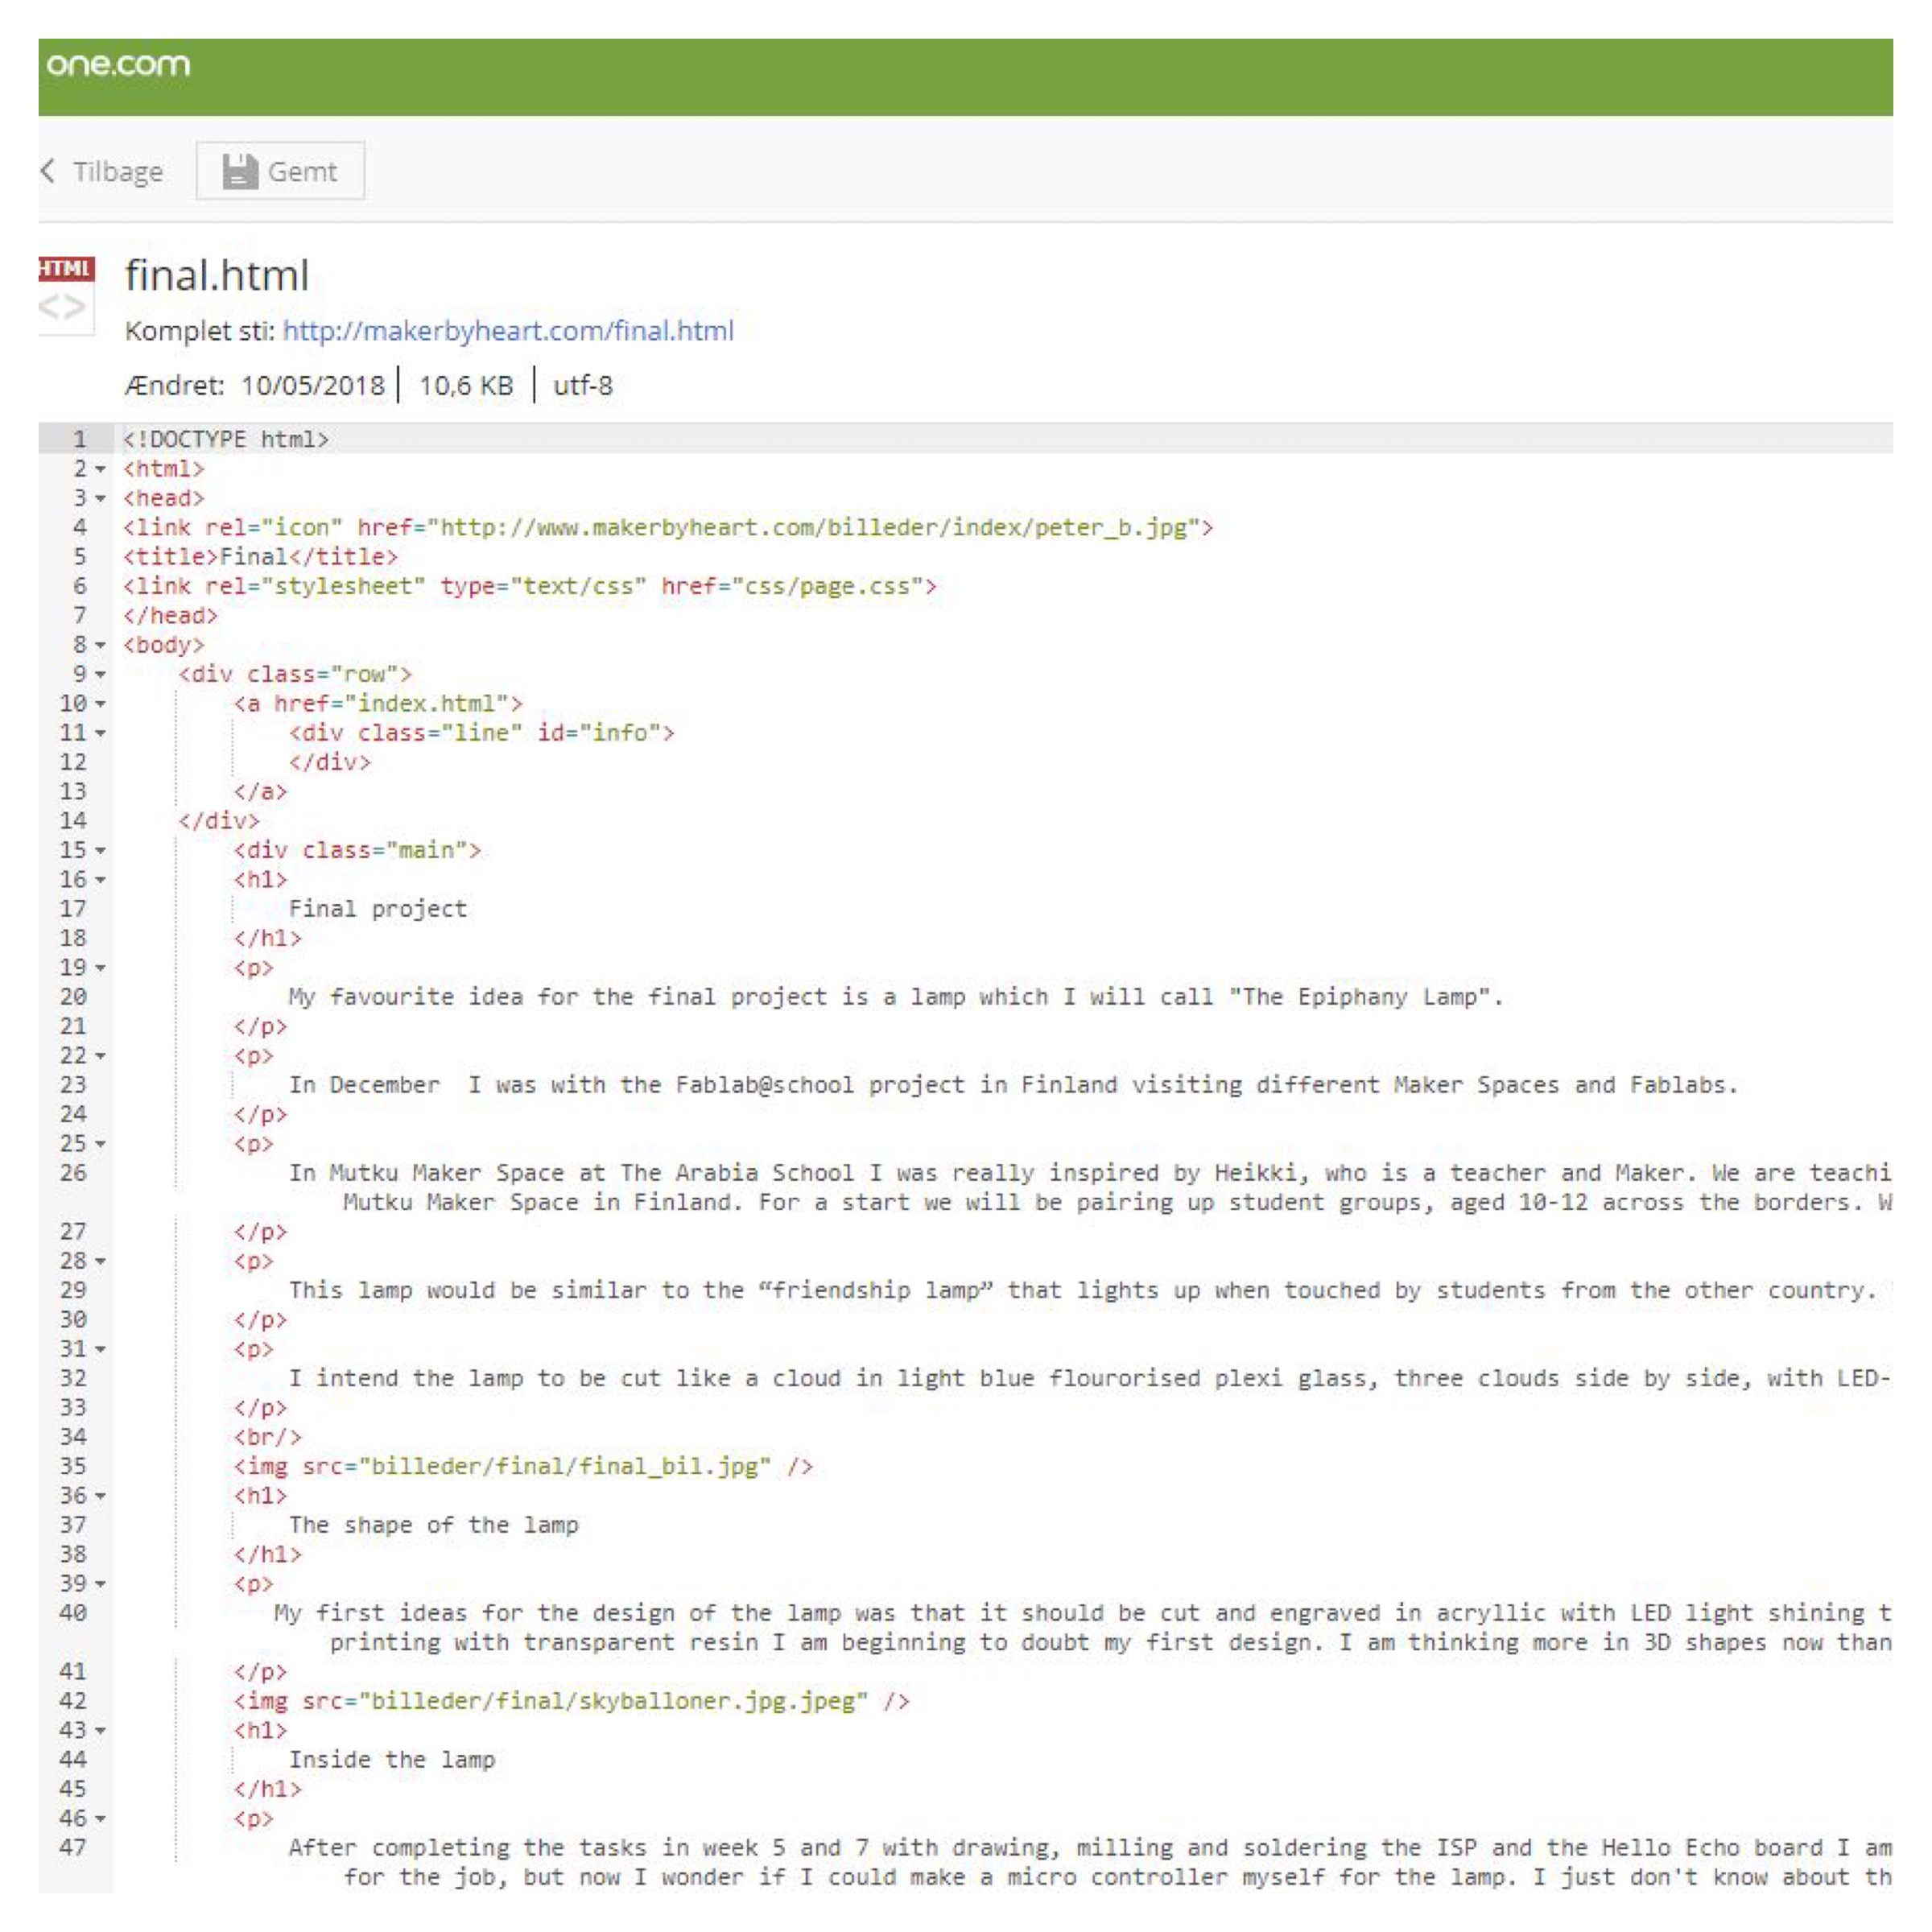This screenshot has height=1932, width=1932.
Task: Fold the paragraph on line 46
Action: (100, 1819)
